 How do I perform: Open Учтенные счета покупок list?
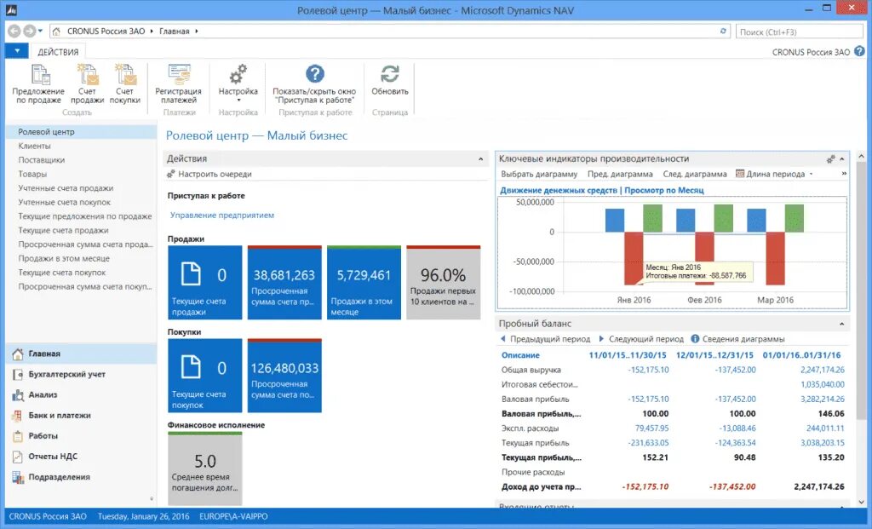65,202
